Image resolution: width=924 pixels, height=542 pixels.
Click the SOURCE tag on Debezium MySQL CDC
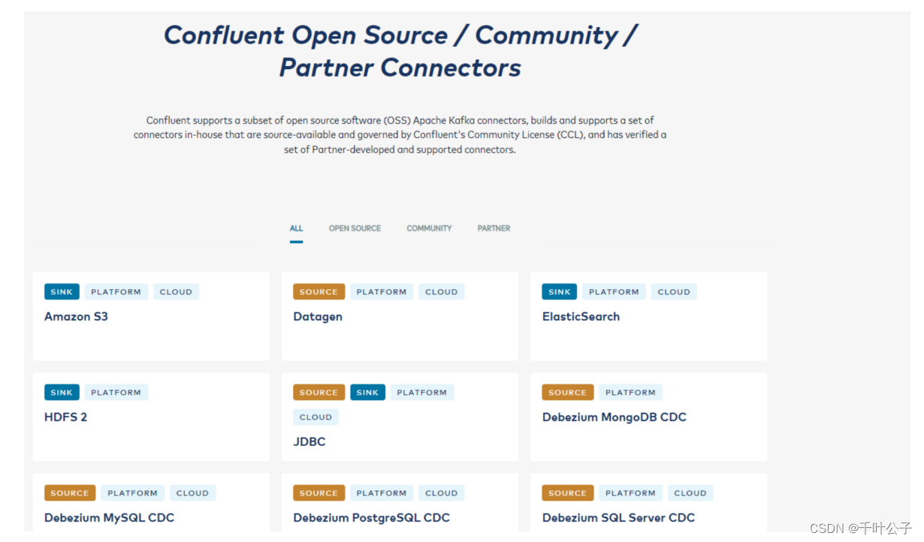(70, 493)
